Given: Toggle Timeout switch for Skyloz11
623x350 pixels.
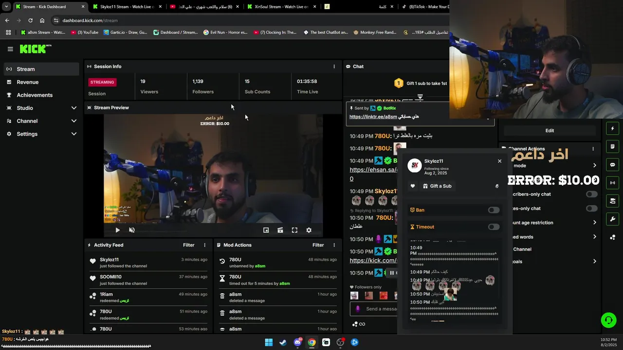Looking at the screenshot, I should [494, 227].
